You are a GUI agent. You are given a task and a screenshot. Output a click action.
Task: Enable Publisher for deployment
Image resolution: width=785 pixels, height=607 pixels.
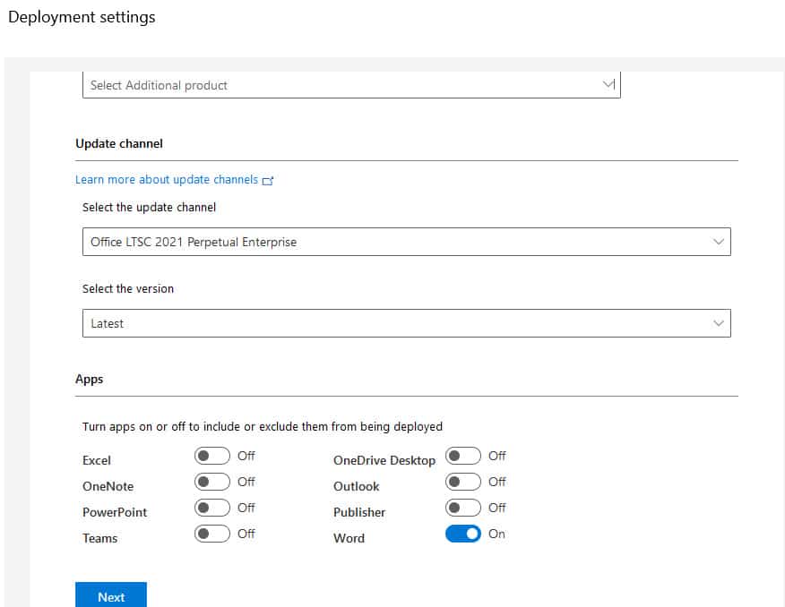pos(463,508)
